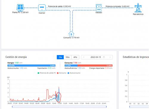Click the Exportación: 0.00 kWh text
Screen dimensions: 149x109
[x=46, y=68]
